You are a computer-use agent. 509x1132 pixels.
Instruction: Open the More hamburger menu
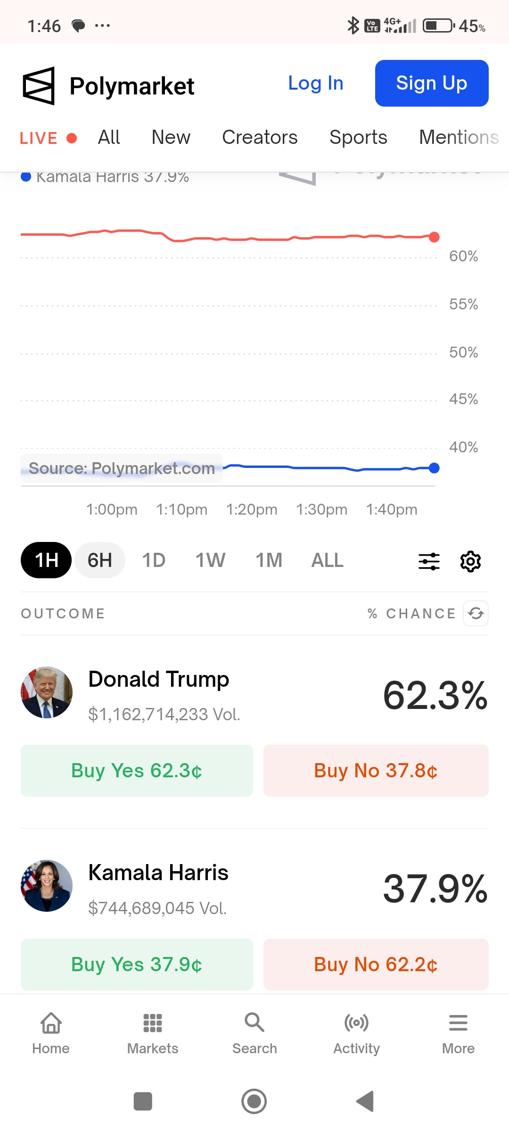point(458,1033)
